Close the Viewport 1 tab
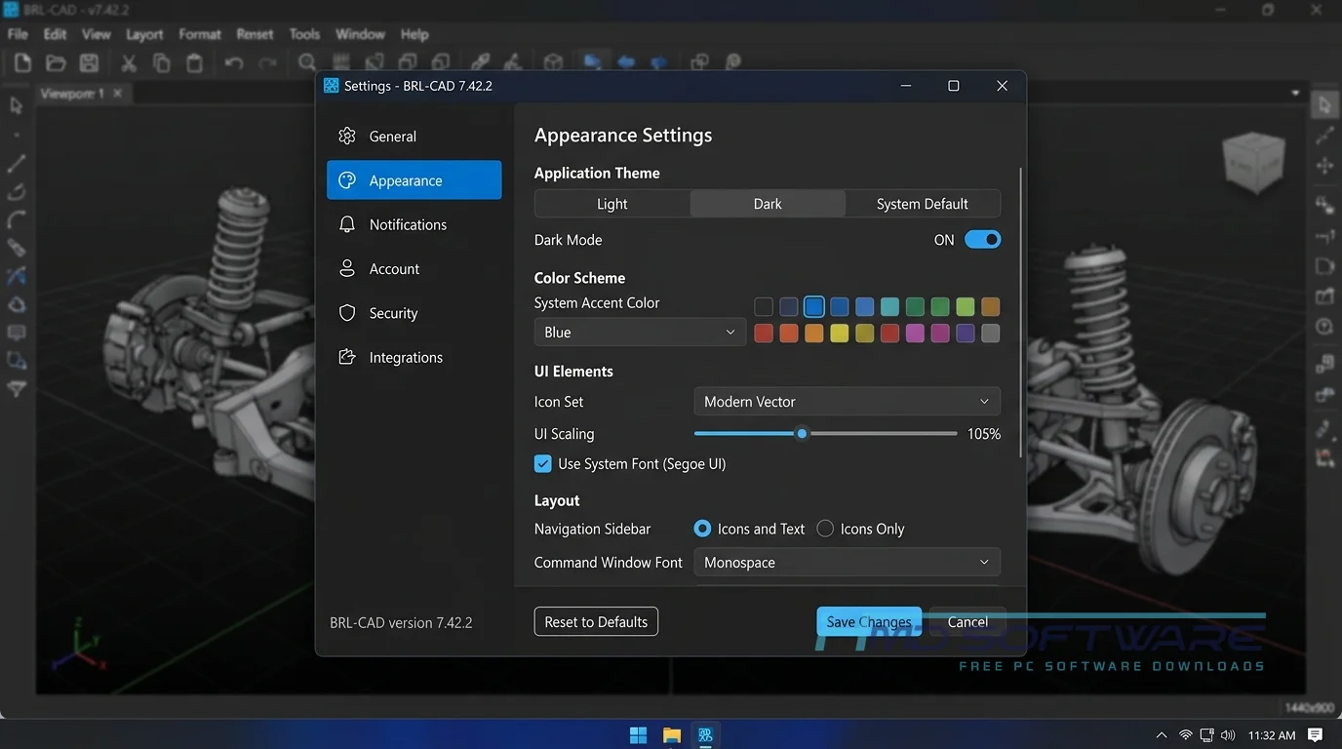1342x749 pixels. 118,94
